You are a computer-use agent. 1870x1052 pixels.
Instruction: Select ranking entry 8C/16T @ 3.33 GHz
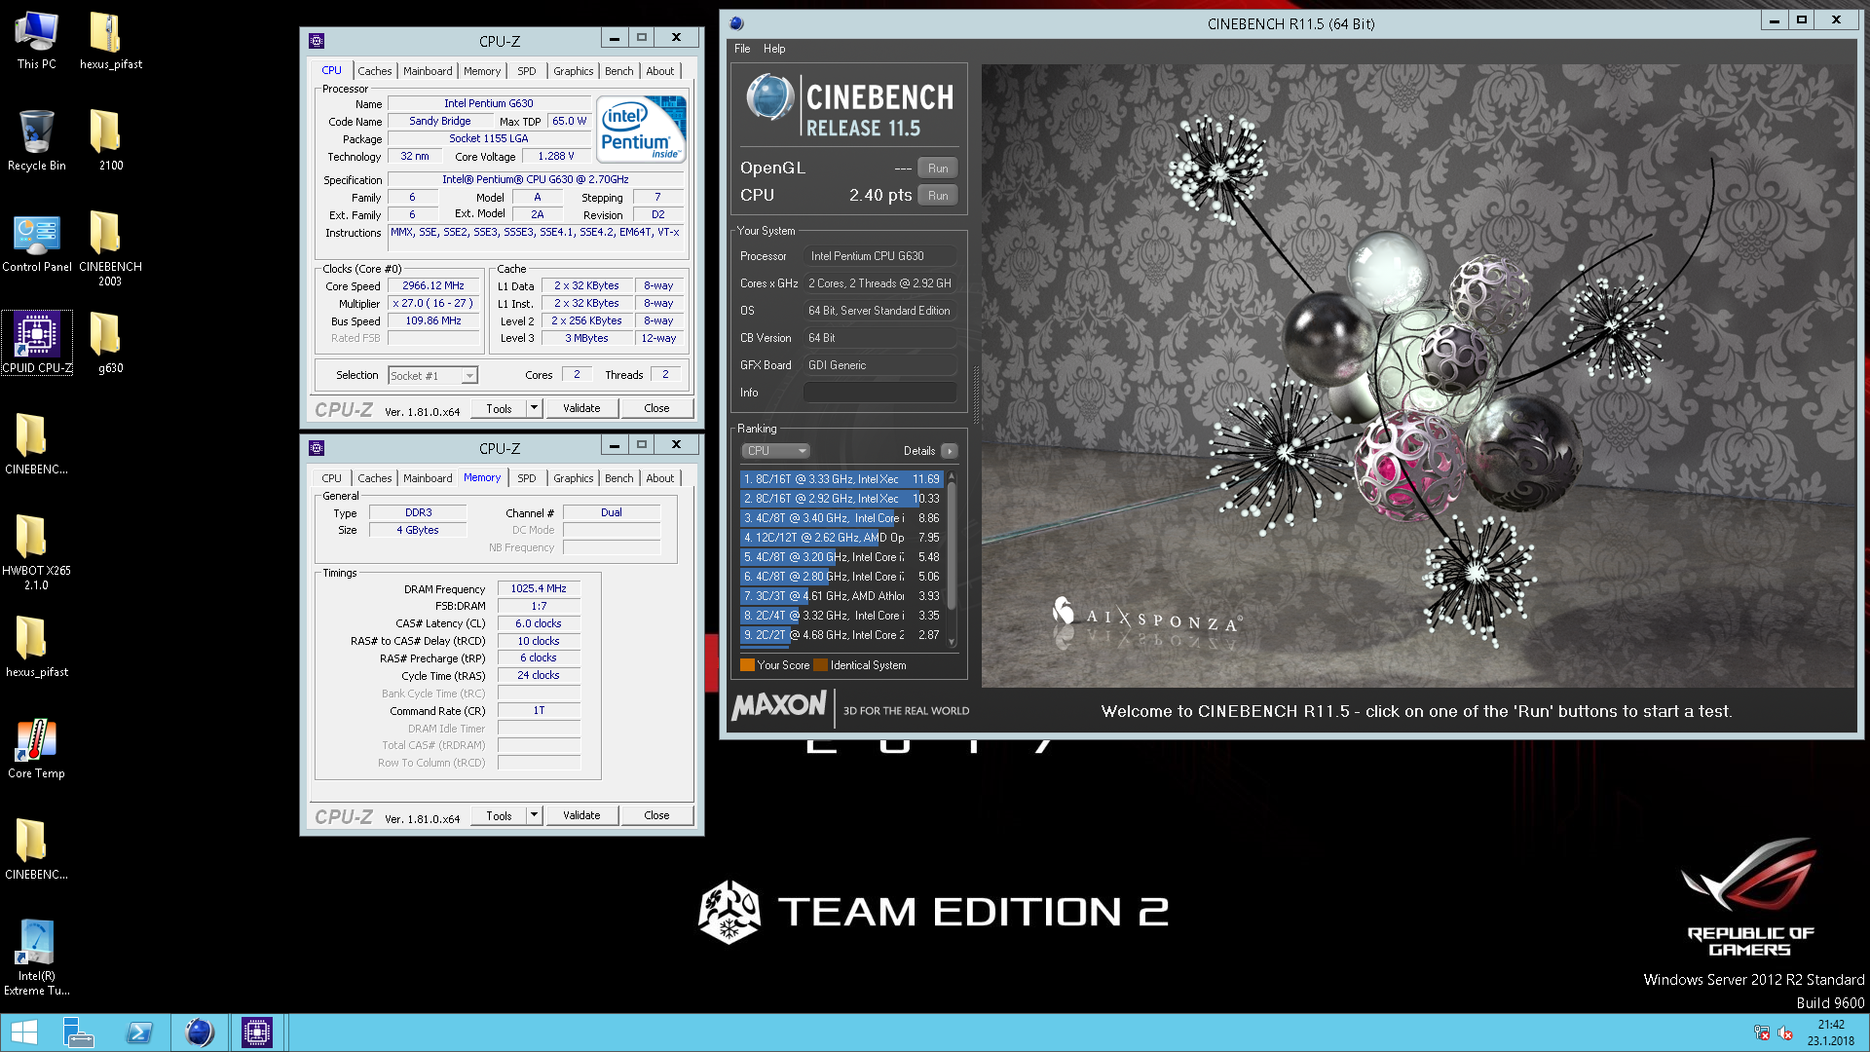841,479
